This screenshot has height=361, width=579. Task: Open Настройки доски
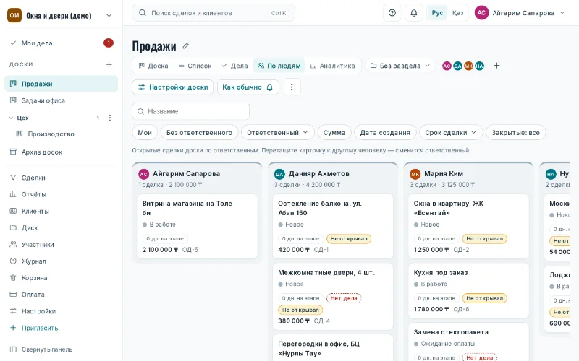point(173,87)
